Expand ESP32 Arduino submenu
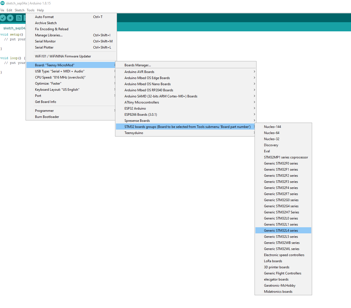This screenshot has width=351, height=308. (186, 108)
